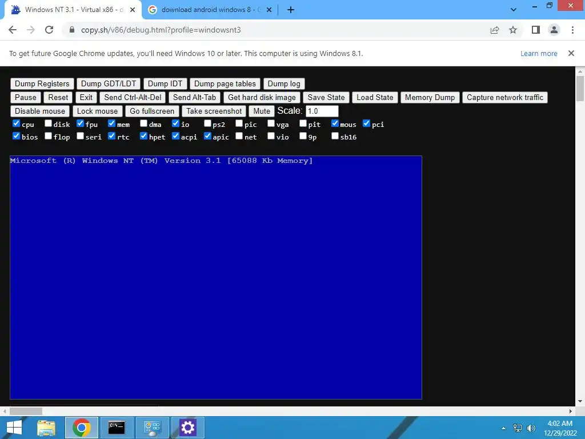585x439 pixels.
Task: Close the download android windows 8 tab
Action: tap(269, 10)
